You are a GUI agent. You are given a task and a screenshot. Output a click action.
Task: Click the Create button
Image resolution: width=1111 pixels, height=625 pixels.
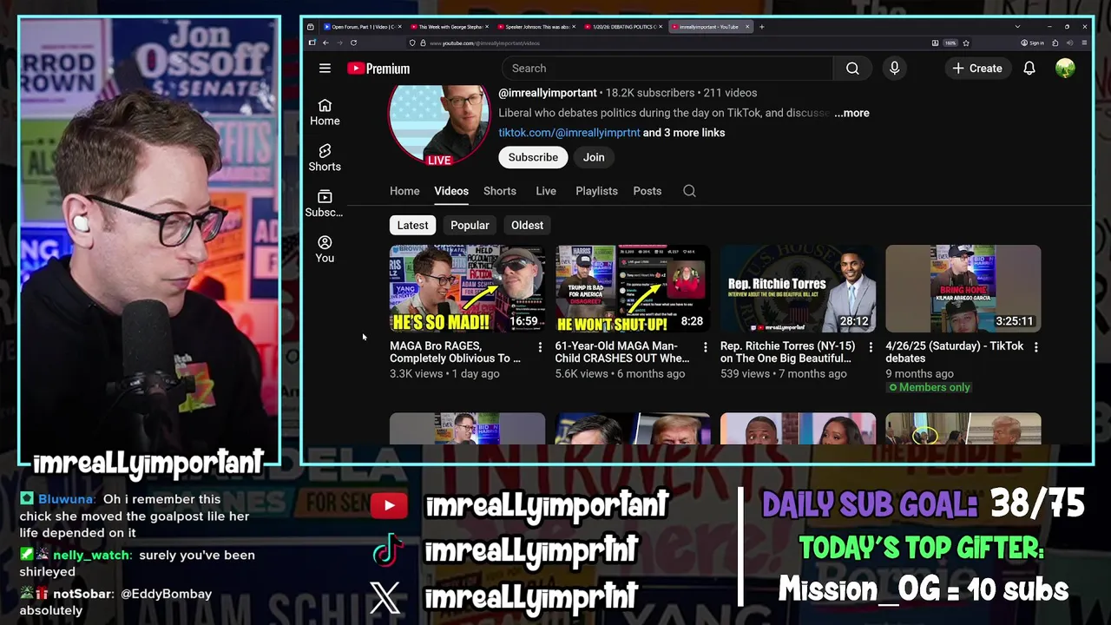tap(976, 69)
